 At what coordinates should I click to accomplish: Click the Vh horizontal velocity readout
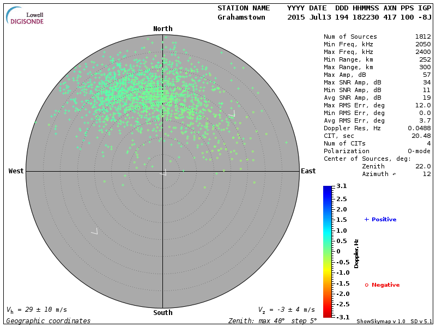tap(36, 310)
